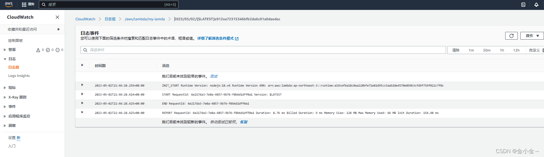This screenshot has width=544, height=157.
Task: Open the AWS logo home
Action: tap(9, 5)
